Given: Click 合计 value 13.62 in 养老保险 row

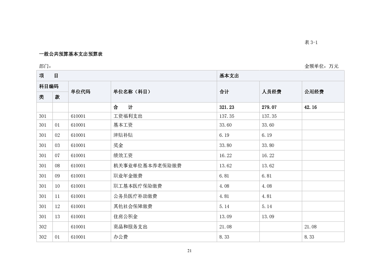Looking at the screenshot, I should (x=225, y=166).
